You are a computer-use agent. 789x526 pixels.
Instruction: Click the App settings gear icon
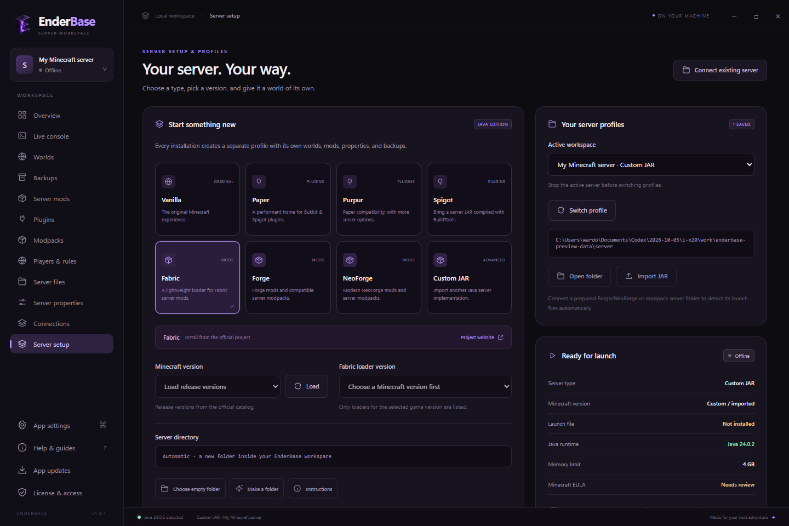point(22,425)
